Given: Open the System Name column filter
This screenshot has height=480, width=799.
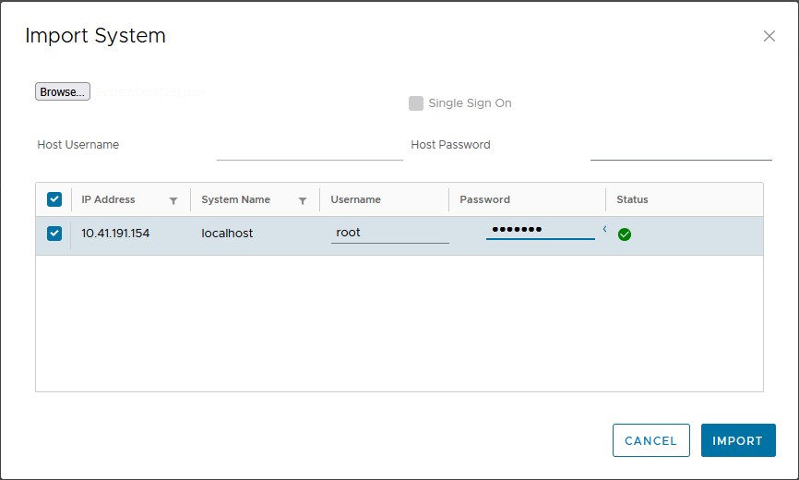Looking at the screenshot, I should (303, 200).
